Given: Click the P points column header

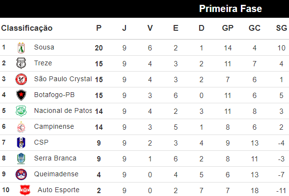Looking at the screenshot, I should click(x=99, y=28).
